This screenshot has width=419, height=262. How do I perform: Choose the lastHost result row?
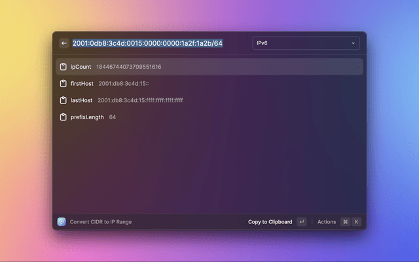(209, 100)
